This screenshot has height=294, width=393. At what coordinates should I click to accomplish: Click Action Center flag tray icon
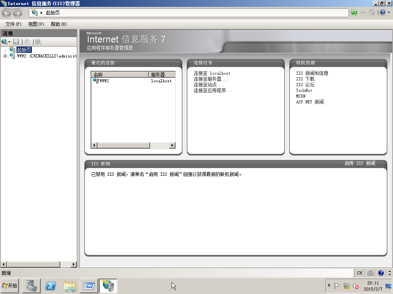point(337,286)
